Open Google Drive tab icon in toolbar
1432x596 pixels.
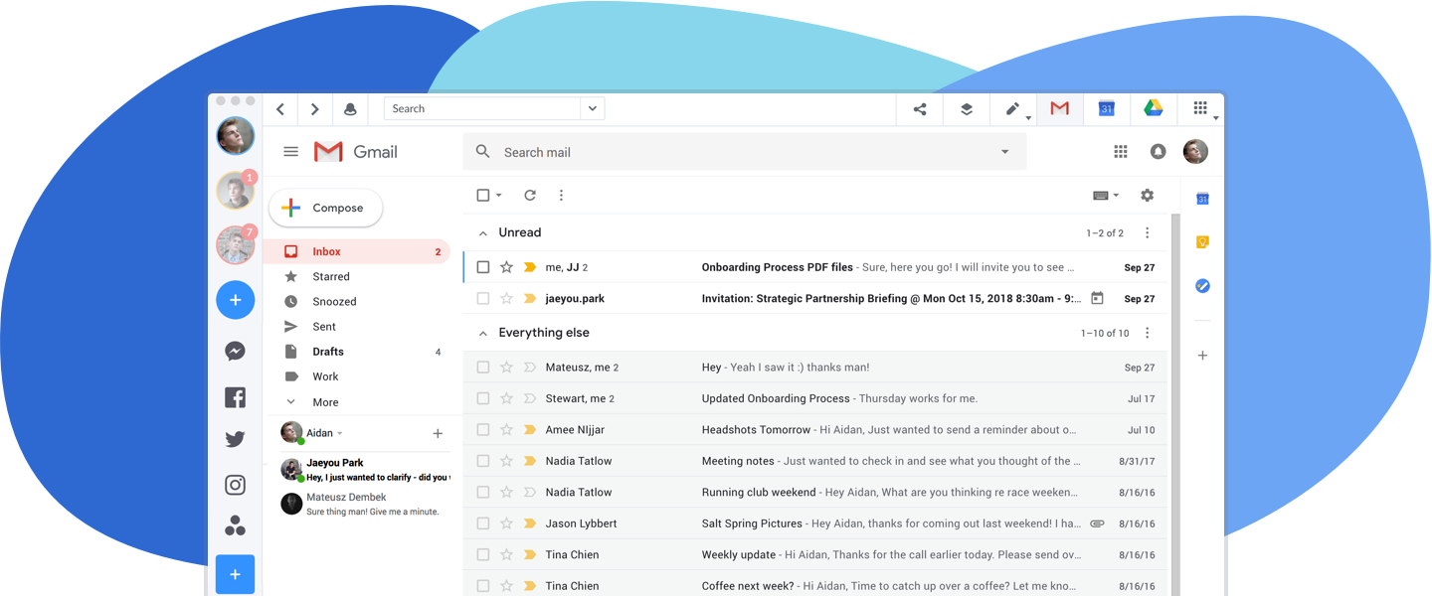click(x=1154, y=109)
